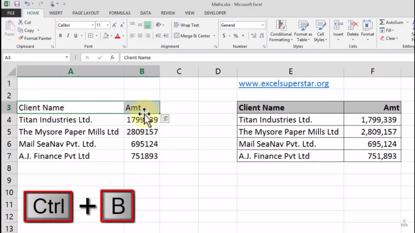Image resolution: width=415 pixels, height=233 pixels.
Task: Click the Increase Decimal icon
Action: pyautogui.click(x=254, y=36)
